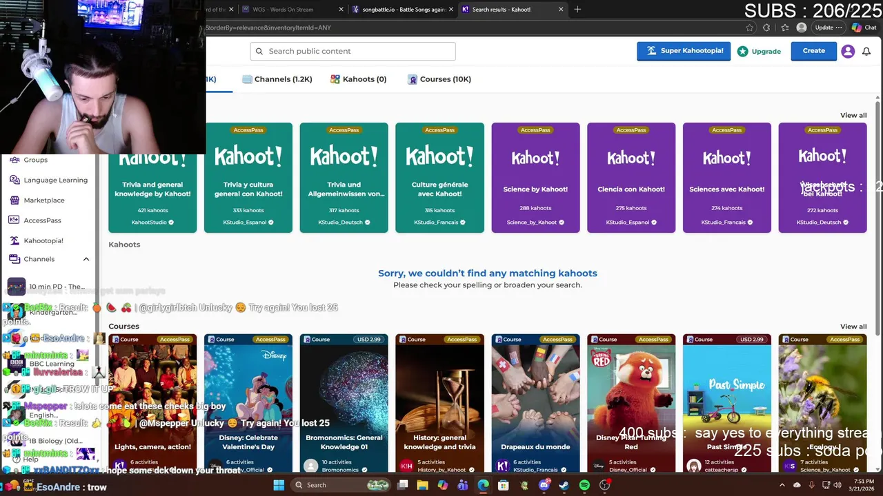Open a new browser tab

click(x=577, y=10)
